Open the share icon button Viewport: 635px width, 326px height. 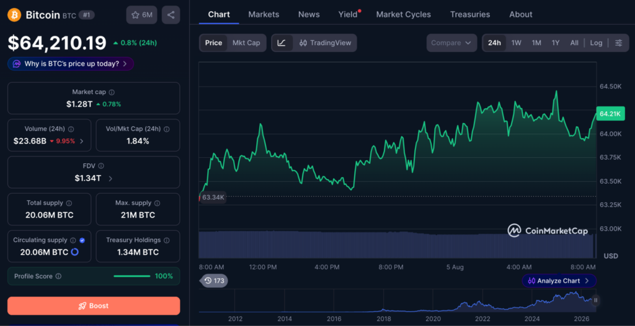171,15
